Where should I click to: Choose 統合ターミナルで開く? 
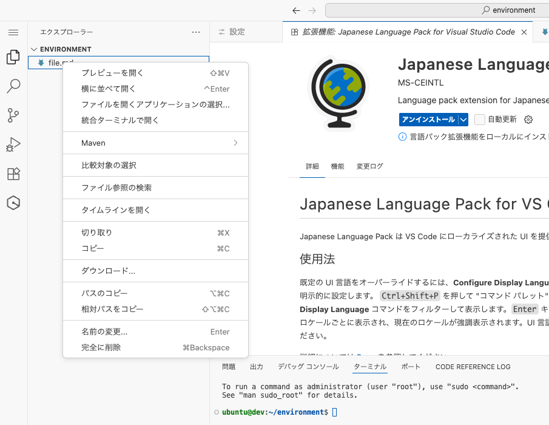coord(155,120)
